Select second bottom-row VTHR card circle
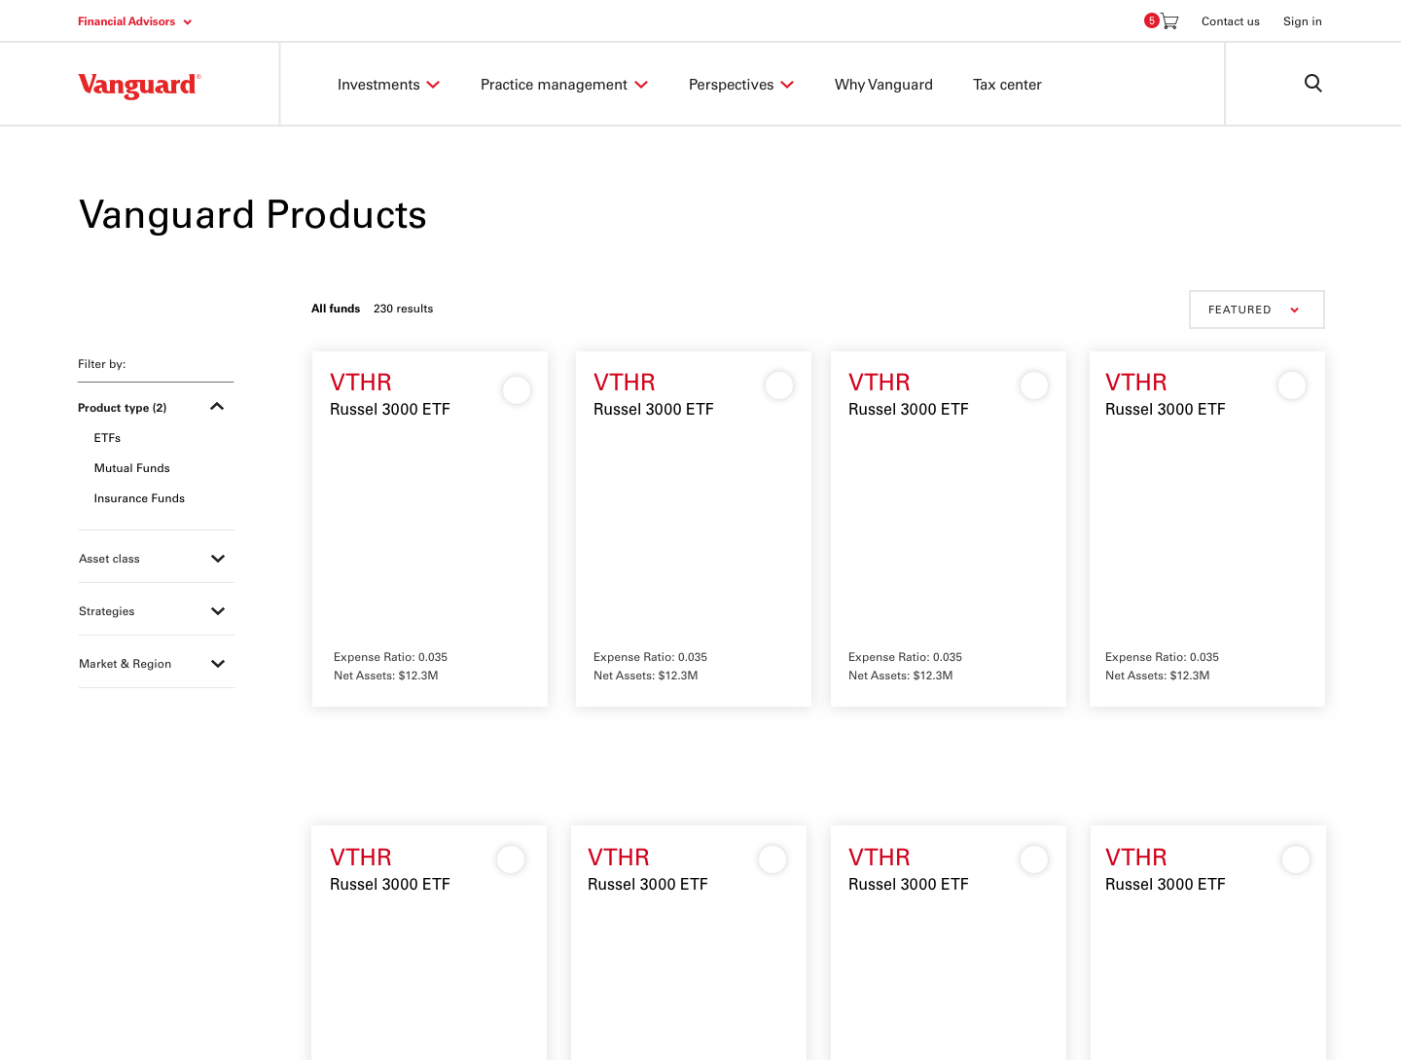Screen dimensions: 1401x1060 pos(772,859)
